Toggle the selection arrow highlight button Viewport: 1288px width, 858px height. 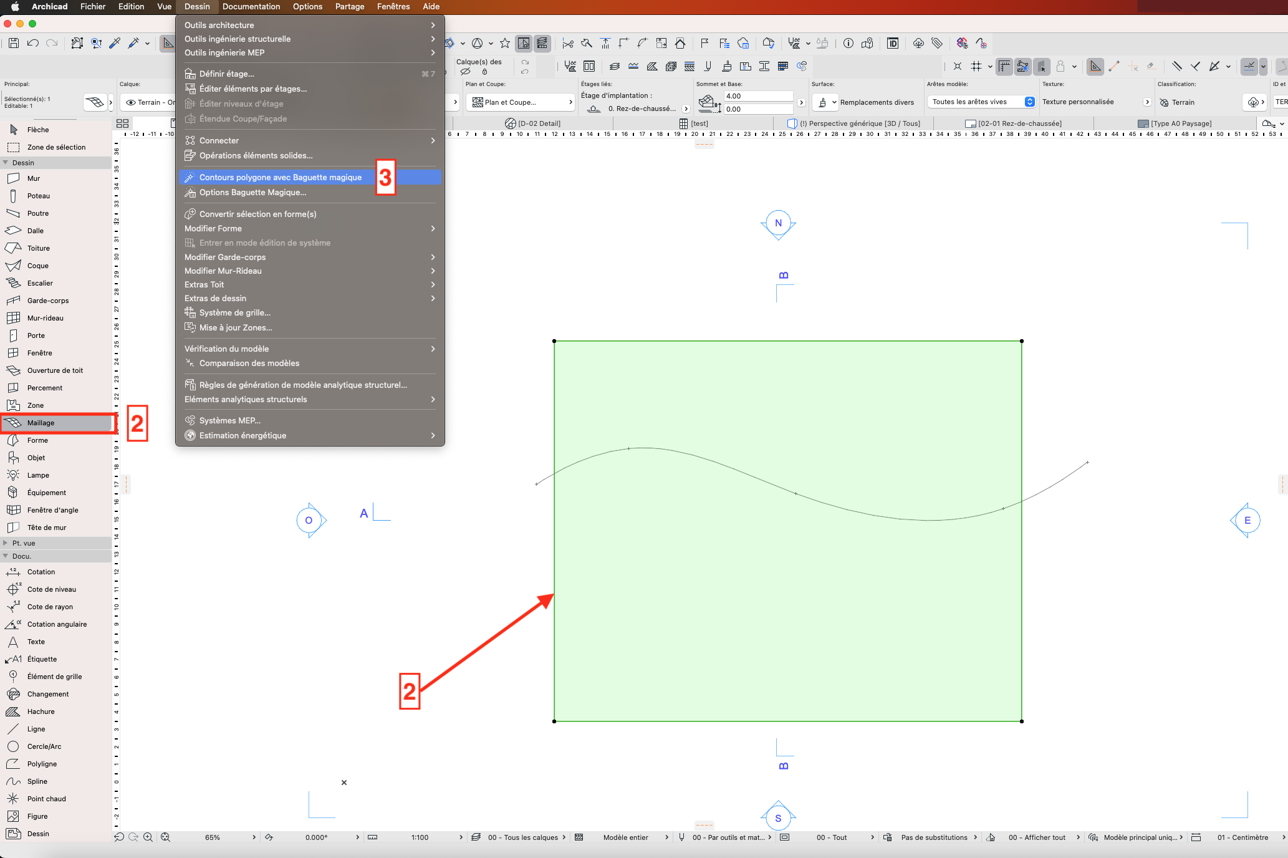[x=1042, y=66]
